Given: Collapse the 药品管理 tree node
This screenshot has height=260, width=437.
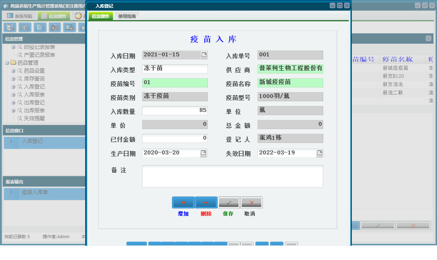Looking at the screenshot, I should pos(8,62).
